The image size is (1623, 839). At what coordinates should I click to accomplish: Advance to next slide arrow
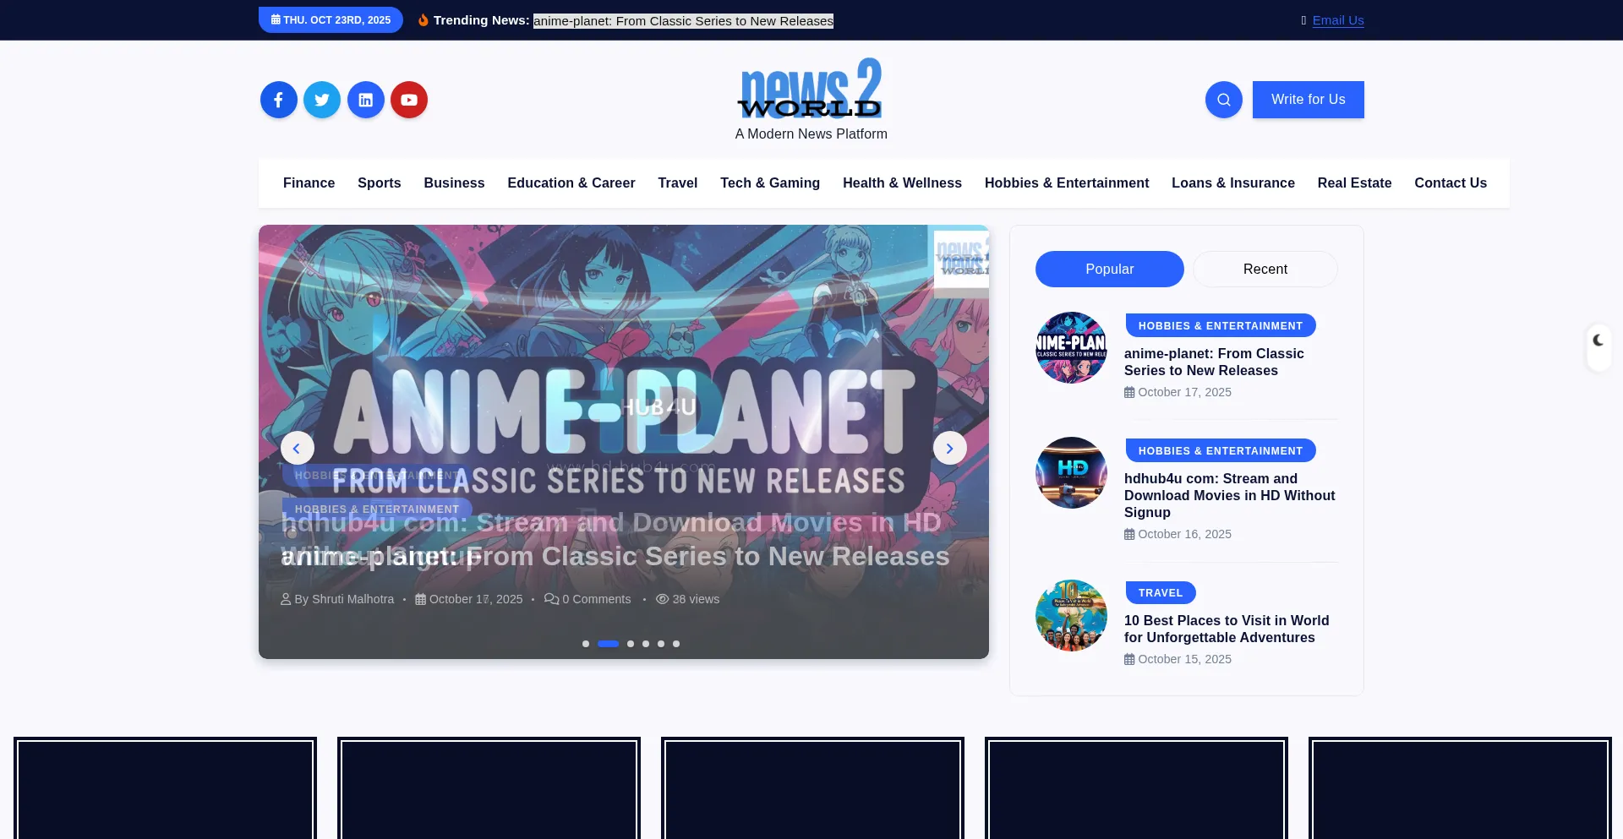949,449
